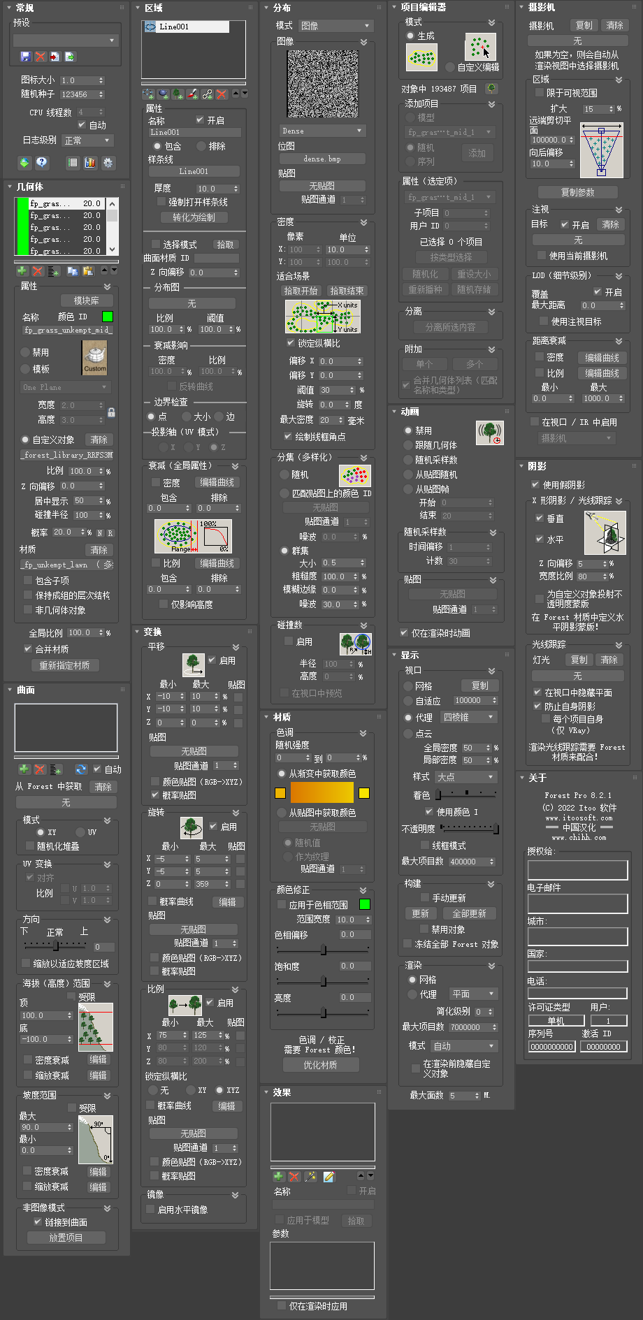Collapse the 平移 section chevron in 变换
The height and width of the screenshot is (1320, 643).
236,647
